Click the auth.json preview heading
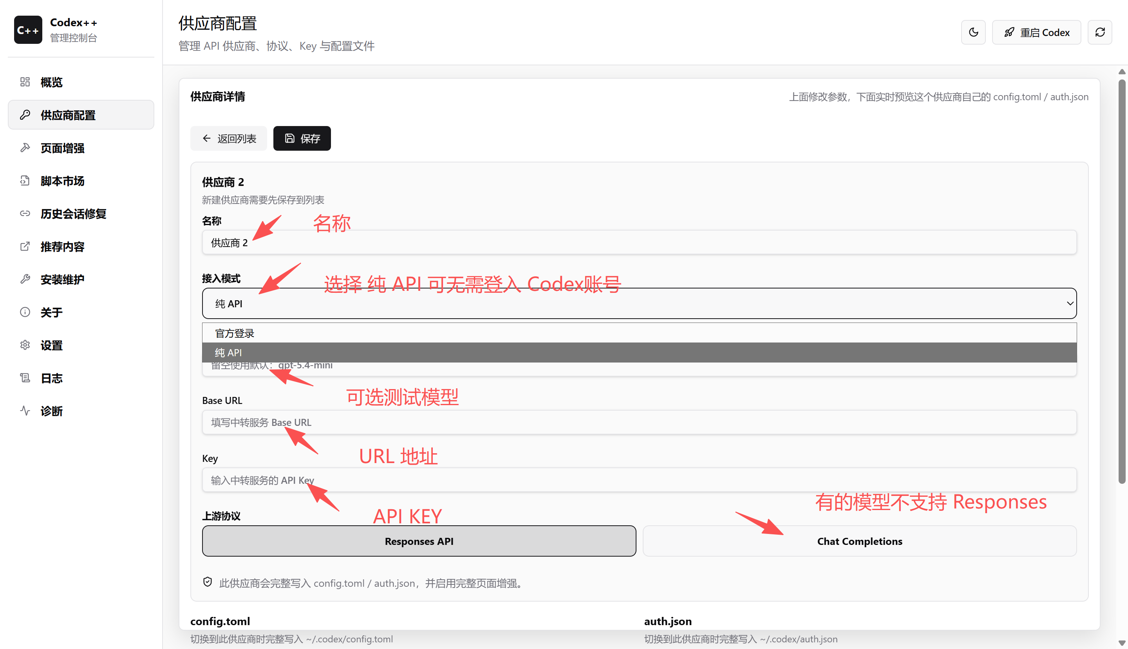Screen dimensions: 1128x649 [x=667, y=621]
